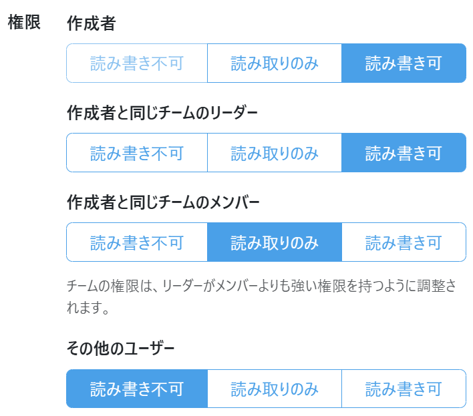Click the 作成者と同じチームのメンバー heading
This screenshot has height=416, width=473.
click(162, 202)
